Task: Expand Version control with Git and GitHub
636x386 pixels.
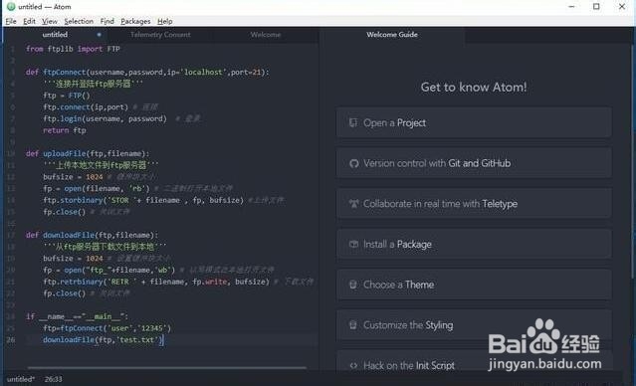Action: (474, 163)
